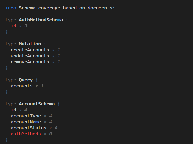Click the 'x 4' count beside accountStatus
The image size is (193, 144).
pos(53,128)
